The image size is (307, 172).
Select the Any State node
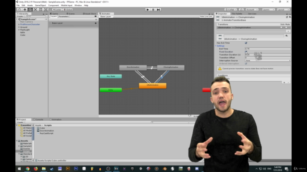pos(111,76)
